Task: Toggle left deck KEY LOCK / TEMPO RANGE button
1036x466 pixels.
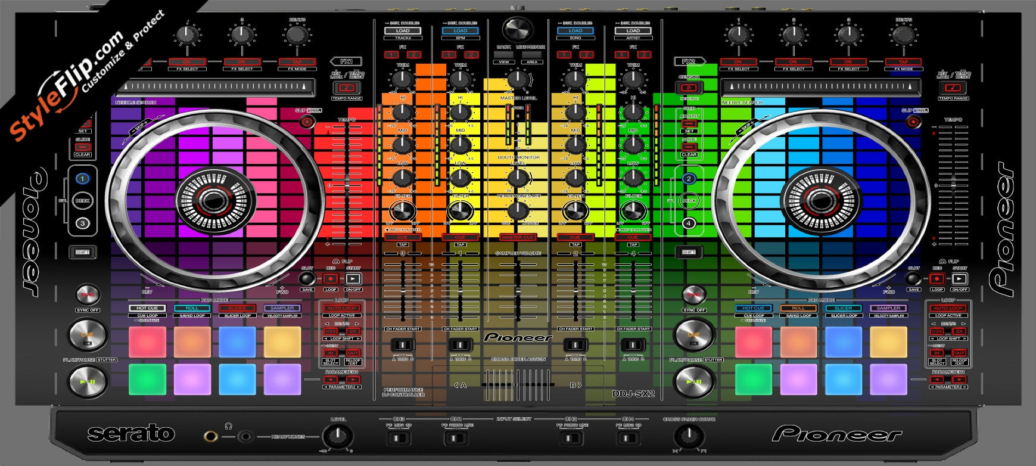Action: tap(346, 88)
